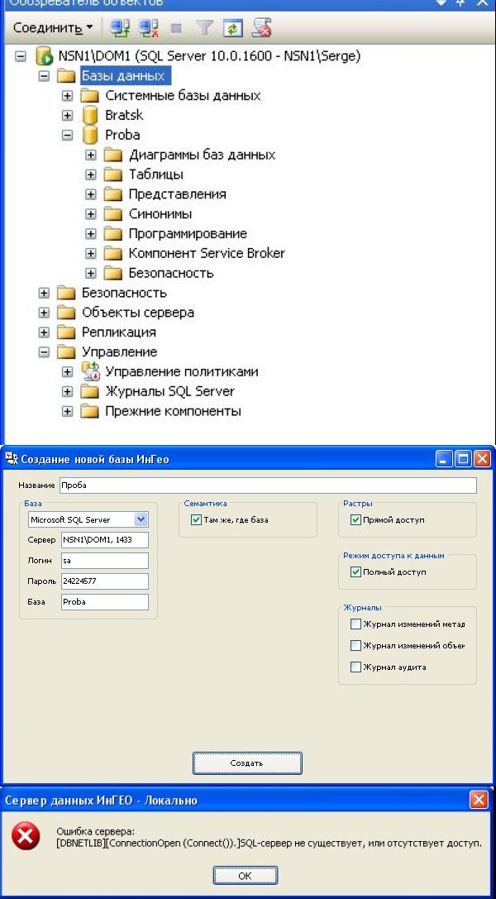Enable the Журнал аудита checkbox

click(355, 667)
